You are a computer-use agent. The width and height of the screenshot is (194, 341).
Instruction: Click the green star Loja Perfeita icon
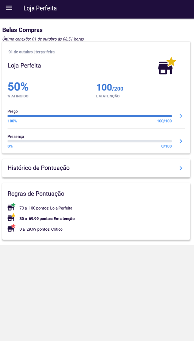(11, 207)
